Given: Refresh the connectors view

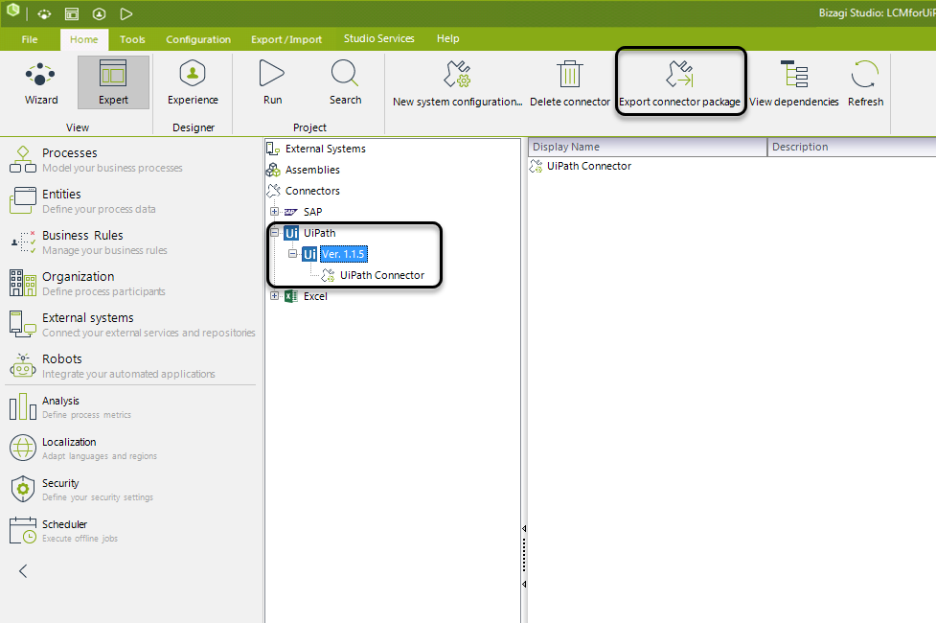Looking at the screenshot, I should tap(865, 84).
